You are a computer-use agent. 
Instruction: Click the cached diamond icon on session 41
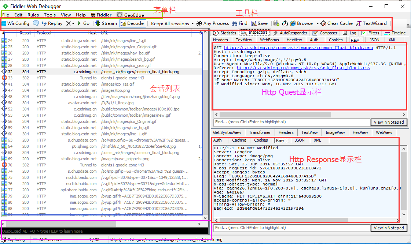[x=4, y=84]
